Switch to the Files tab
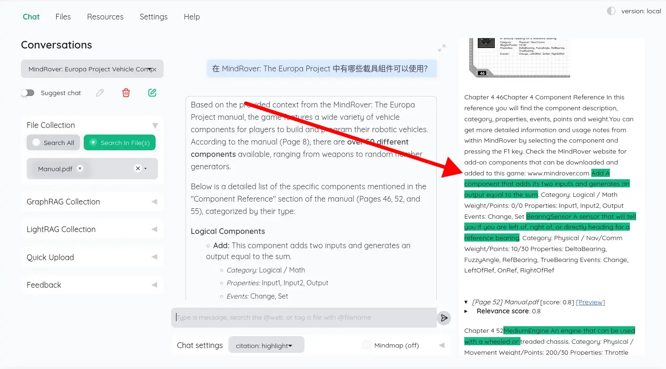Viewport: 666px width, 369px height. [x=63, y=17]
